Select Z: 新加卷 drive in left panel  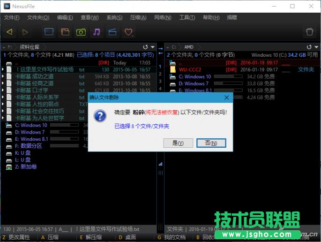[x=28, y=166]
